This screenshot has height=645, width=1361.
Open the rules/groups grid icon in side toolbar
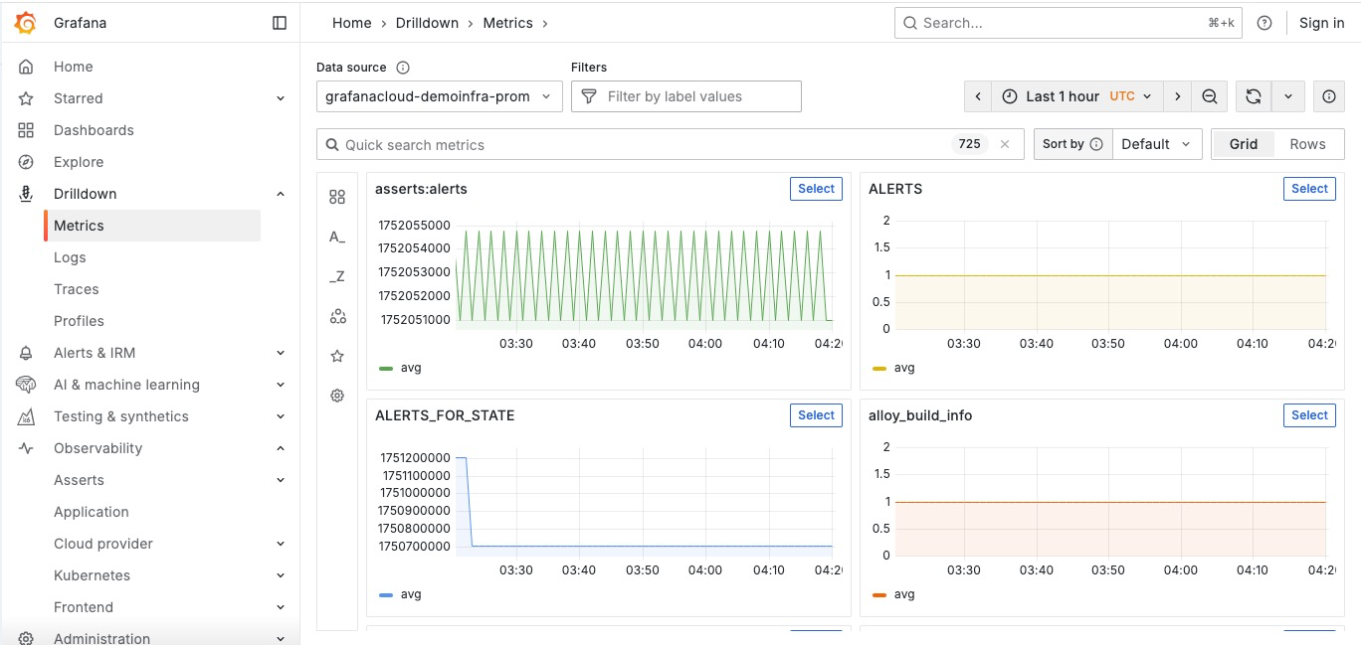[x=337, y=197]
